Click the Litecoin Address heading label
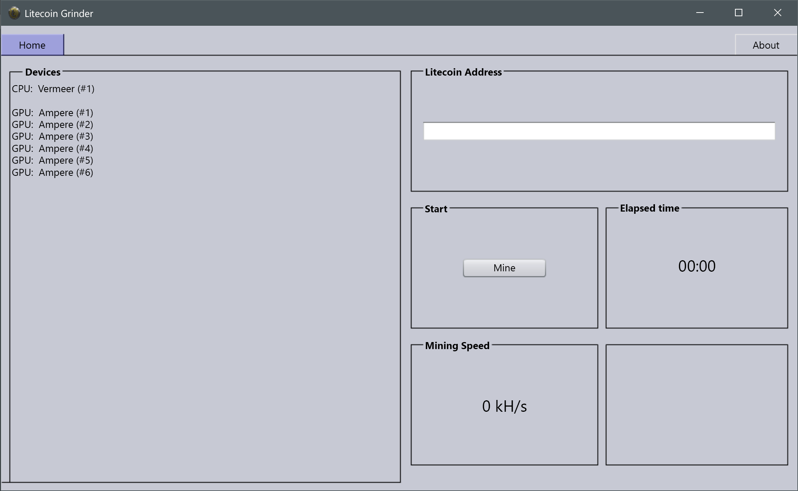 click(x=463, y=72)
